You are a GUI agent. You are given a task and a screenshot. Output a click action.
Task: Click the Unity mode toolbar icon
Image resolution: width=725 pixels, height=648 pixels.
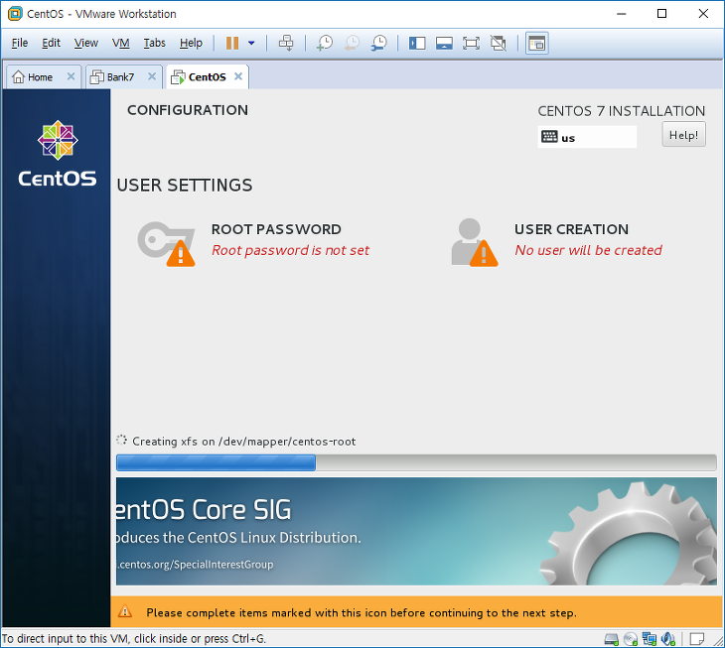click(x=499, y=43)
